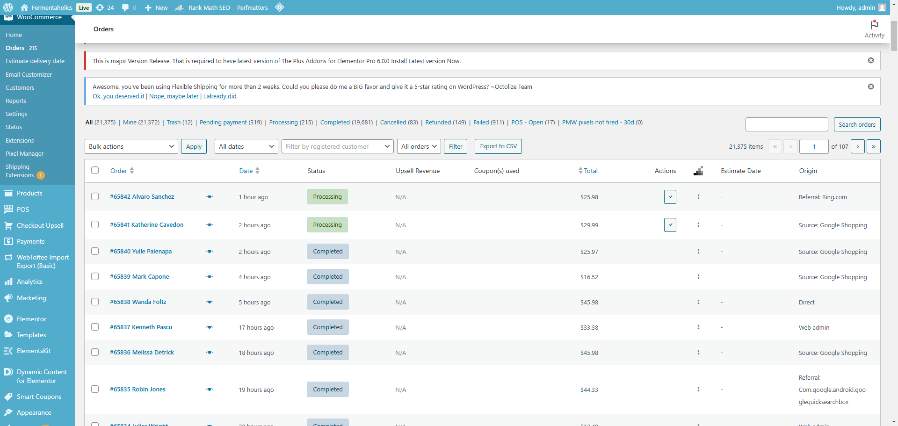The image size is (898, 426).
Task: Open the All dates dropdown
Action: [x=246, y=146]
